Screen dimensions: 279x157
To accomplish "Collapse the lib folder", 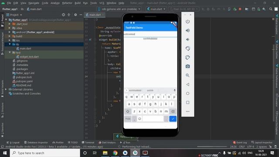I will 10,44.
